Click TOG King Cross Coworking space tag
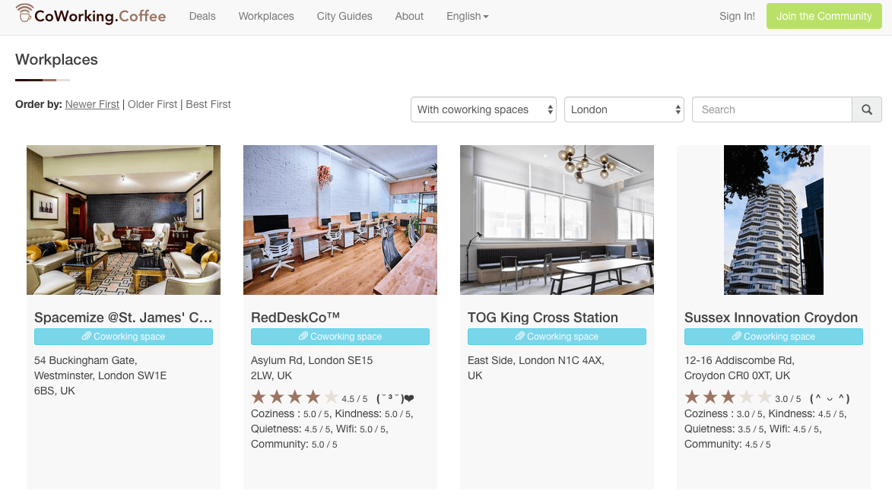Screen dimensions: 892x497 557,337
